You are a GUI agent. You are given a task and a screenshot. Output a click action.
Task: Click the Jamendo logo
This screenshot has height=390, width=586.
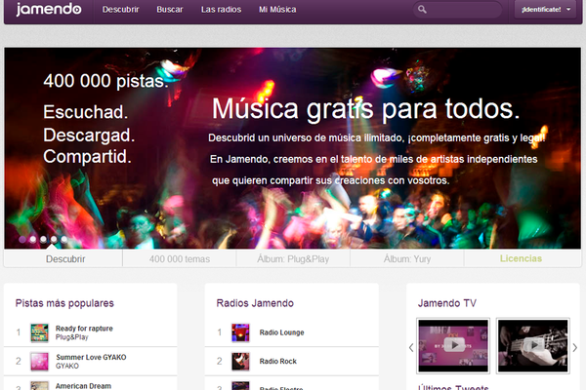49,9
